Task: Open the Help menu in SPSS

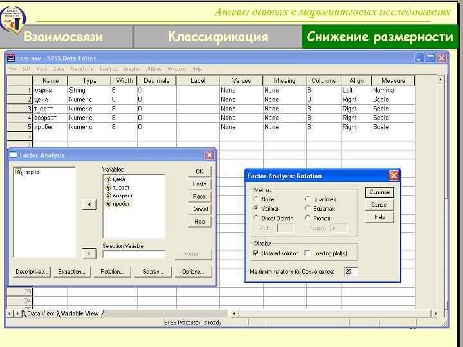Action: coord(197,69)
